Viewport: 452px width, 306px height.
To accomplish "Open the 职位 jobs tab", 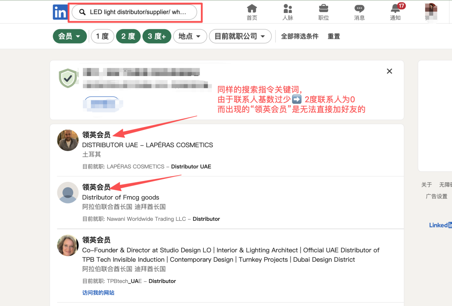I will (324, 12).
